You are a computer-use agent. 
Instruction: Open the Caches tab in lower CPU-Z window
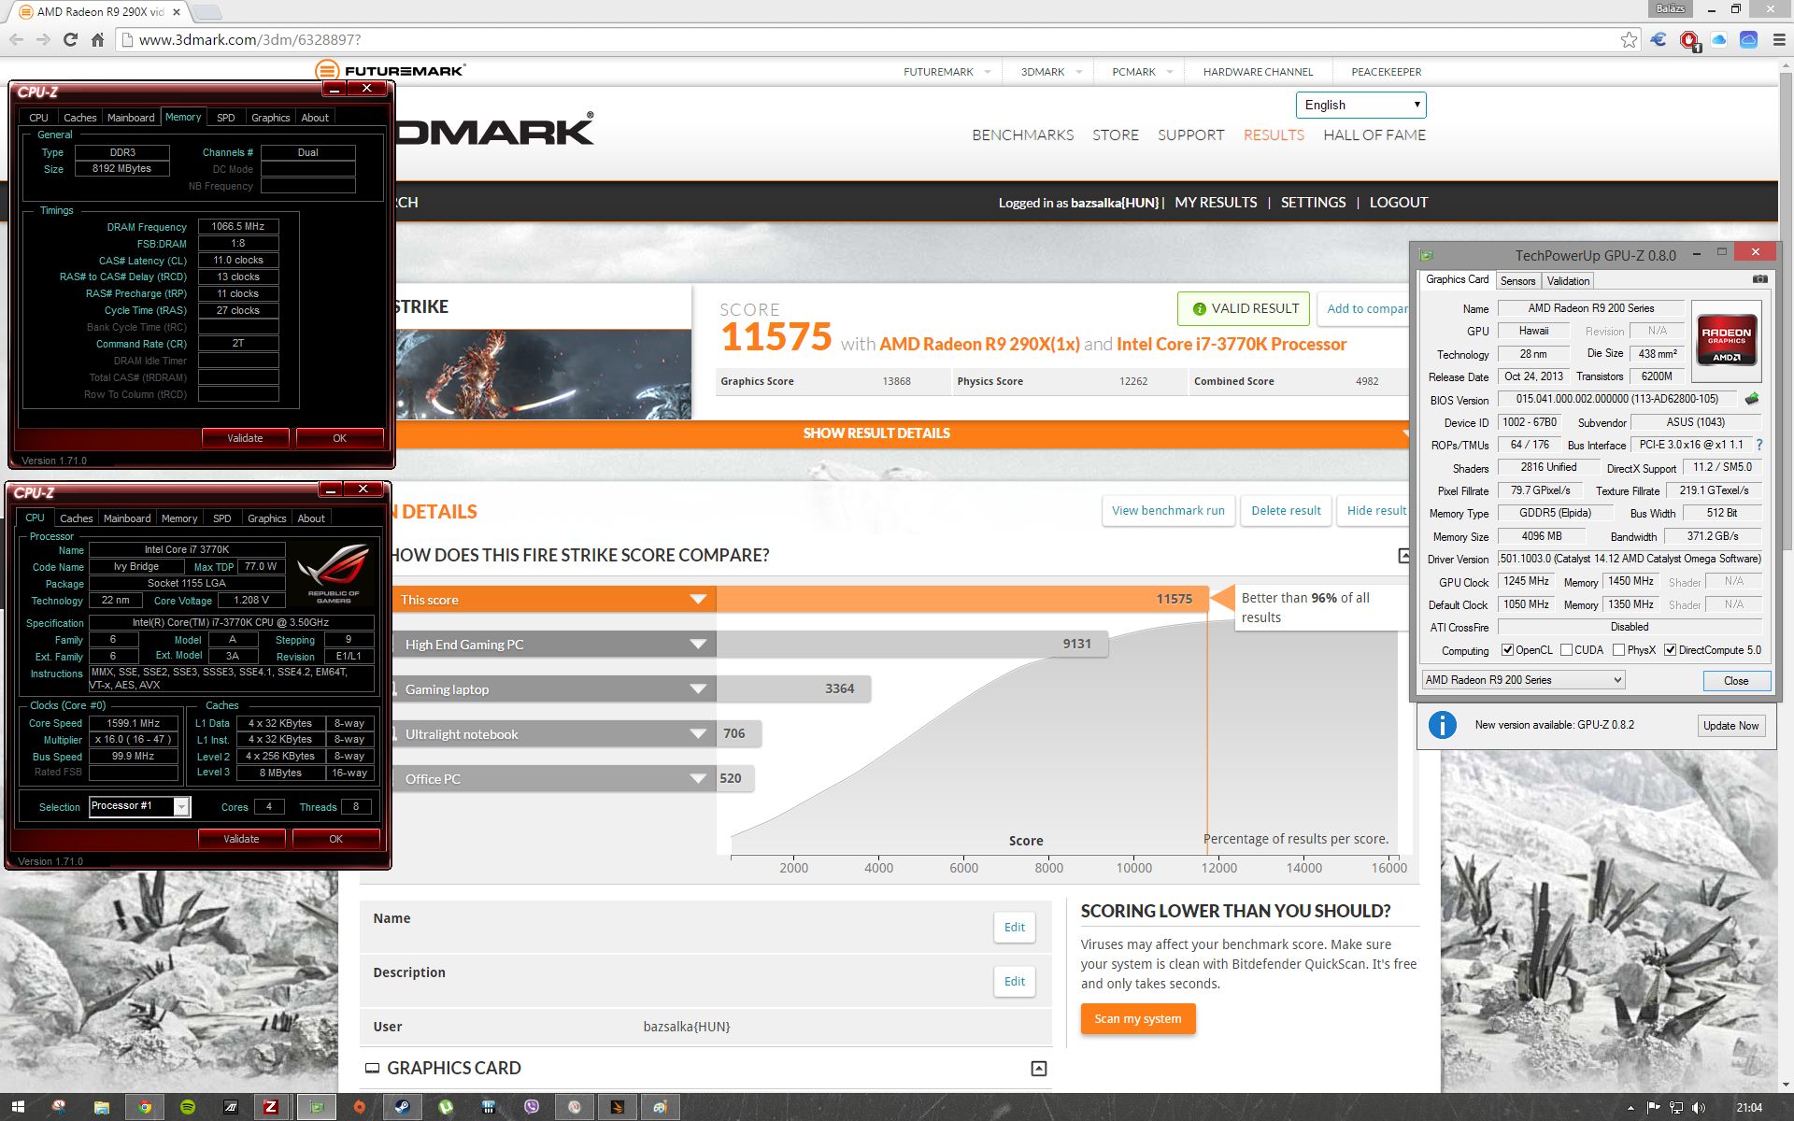point(77,518)
